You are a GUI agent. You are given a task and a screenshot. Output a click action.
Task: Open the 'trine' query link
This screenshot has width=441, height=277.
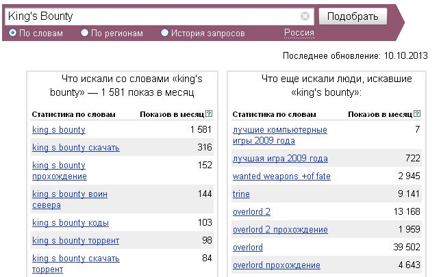tap(241, 194)
